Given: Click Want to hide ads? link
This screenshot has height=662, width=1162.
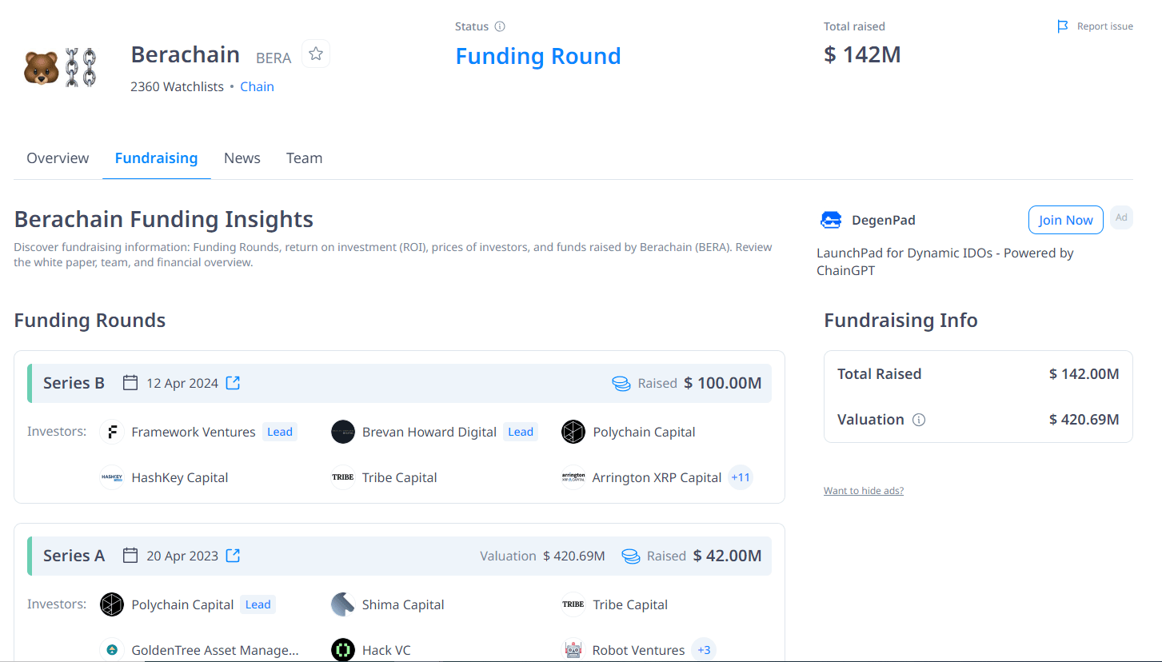Looking at the screenshot, I should tap(864, 491).
